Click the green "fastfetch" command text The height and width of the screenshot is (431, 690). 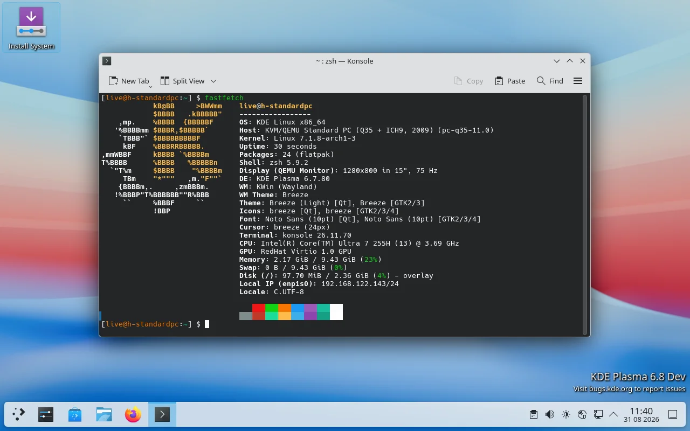coord(224,98)
